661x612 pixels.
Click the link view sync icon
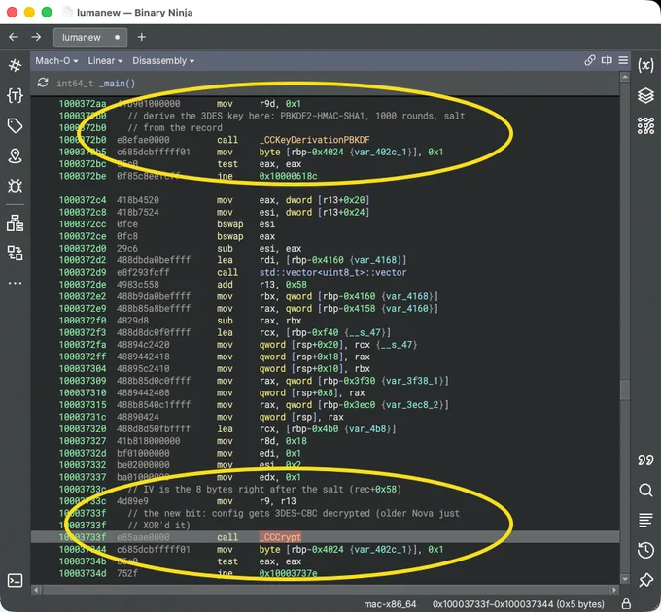(590, 60)
